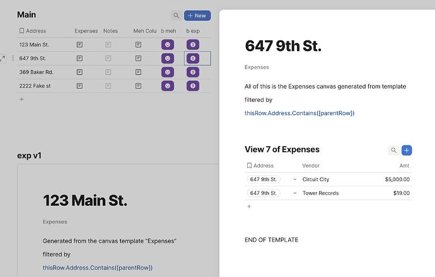Click Address header in View 7 of Expenses
The width and height of the screenshot is (435, 277).
click(260, 166)
